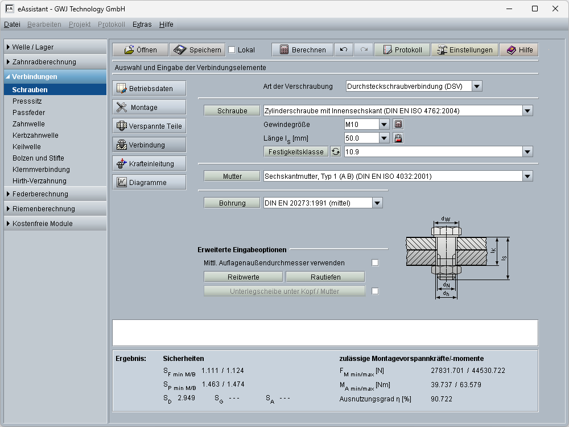Click the Reibwerte button
This screenshot has width=569, height=427.
coord(243,277)
